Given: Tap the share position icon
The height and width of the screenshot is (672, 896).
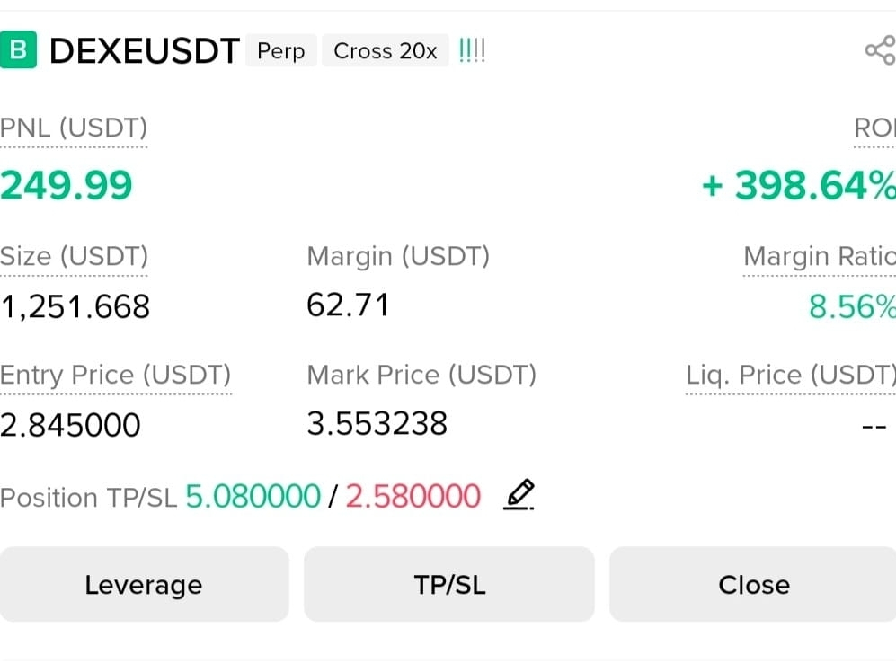Looking at the screenshot, I should coord(878,50).
